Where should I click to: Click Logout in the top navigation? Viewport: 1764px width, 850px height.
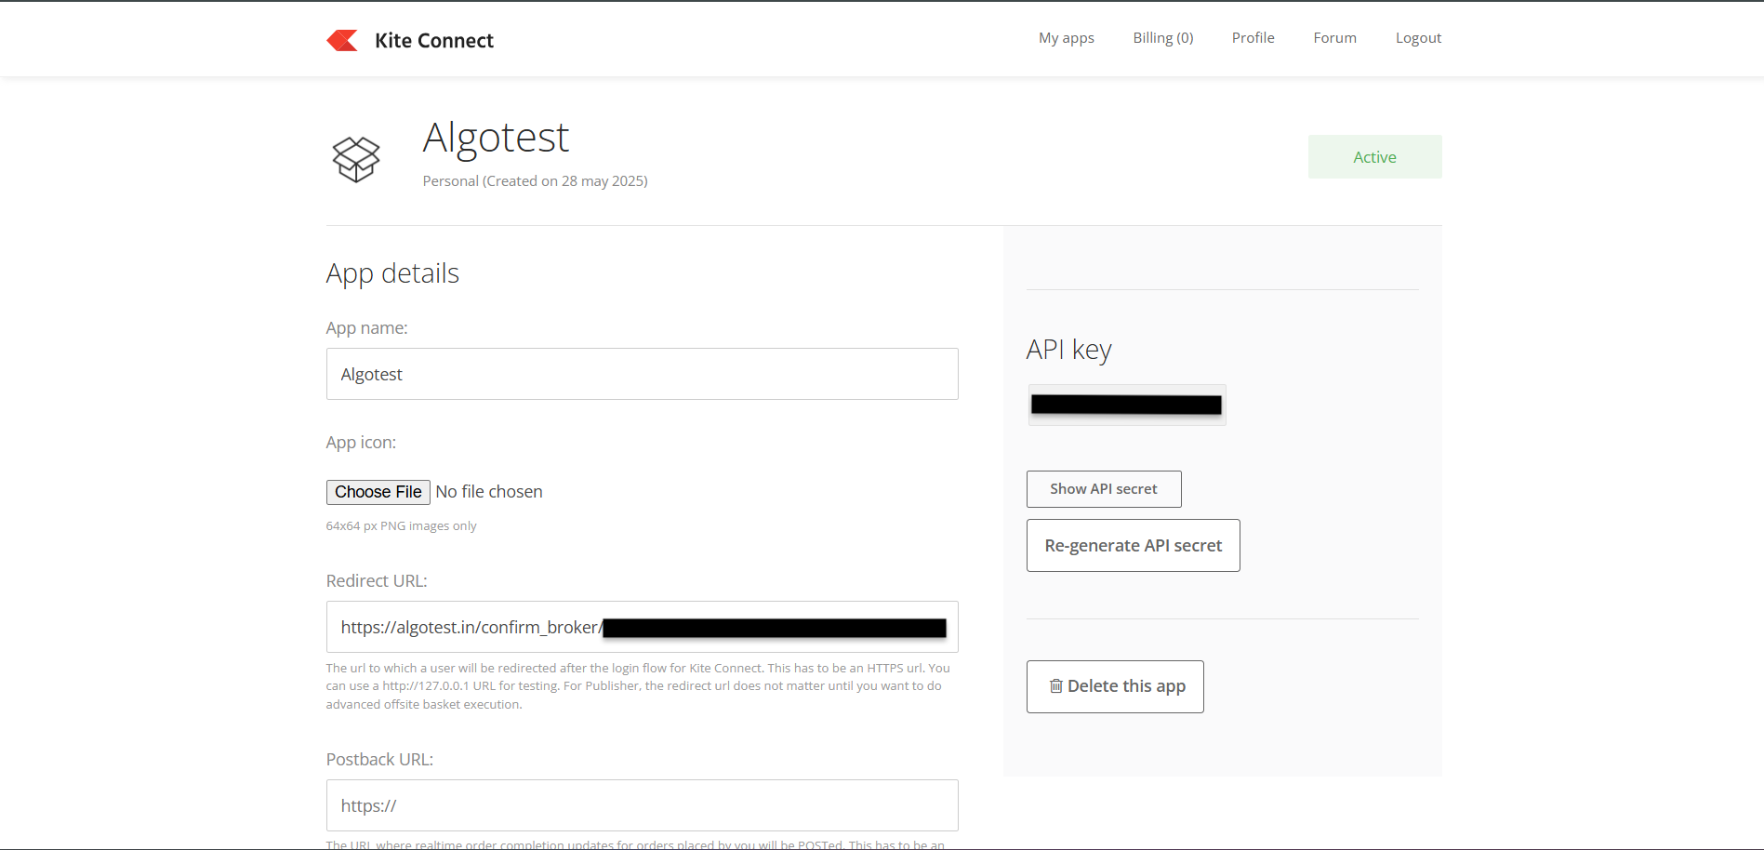coord(1418,38)
